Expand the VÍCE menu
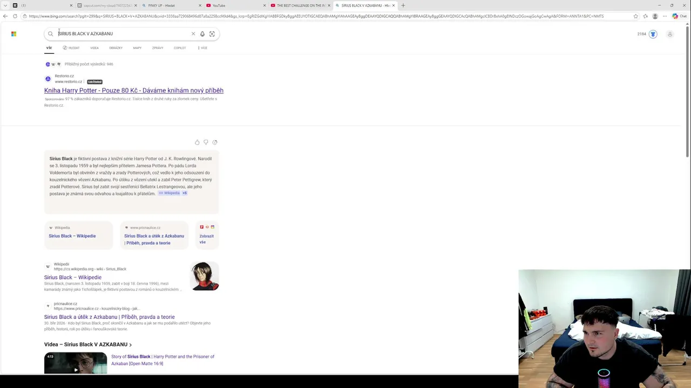This screenshot has height=388, width=691. pyautogui.click(x=203, y=48)
